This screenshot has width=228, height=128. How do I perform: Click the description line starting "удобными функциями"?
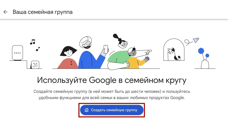(x=112, y=98)
